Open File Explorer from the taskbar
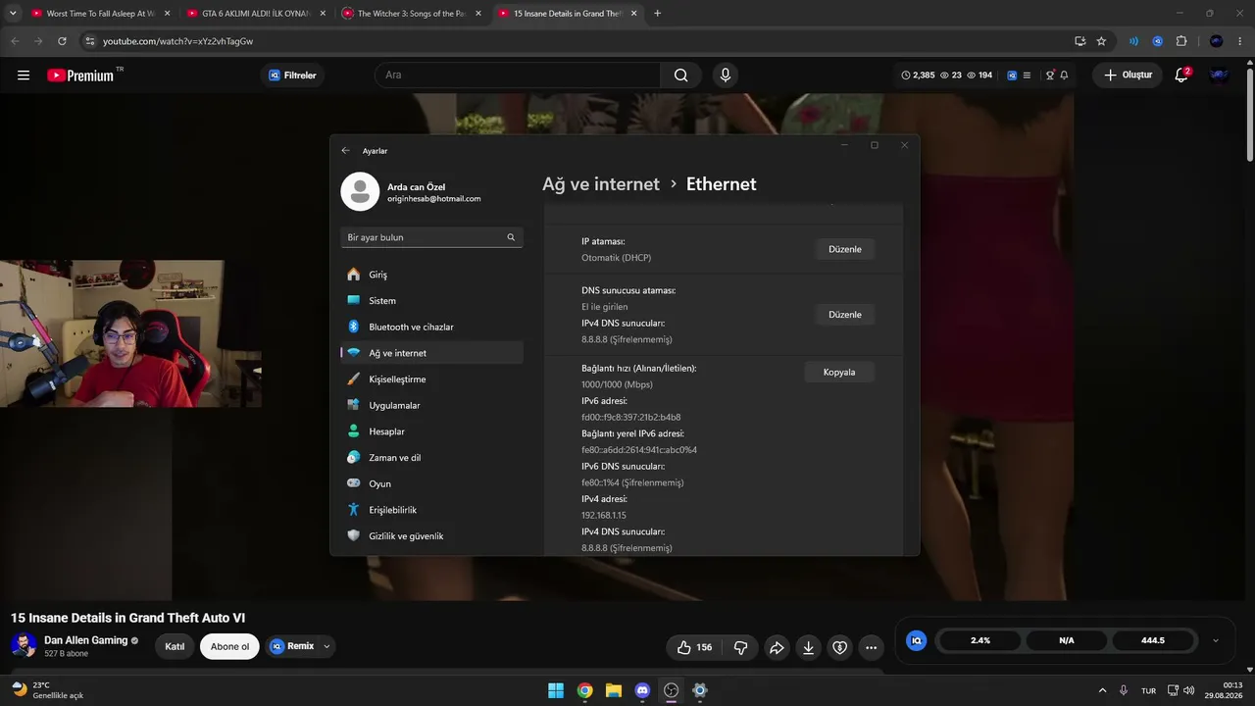The width and height of the screenshot is (1255, 706). tap(614, 690)
